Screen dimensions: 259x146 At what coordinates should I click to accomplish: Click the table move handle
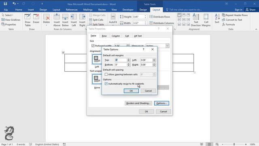63,52
